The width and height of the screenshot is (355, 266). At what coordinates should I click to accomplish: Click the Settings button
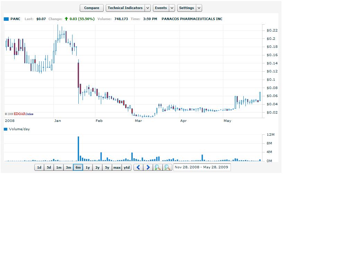(187, 8)
